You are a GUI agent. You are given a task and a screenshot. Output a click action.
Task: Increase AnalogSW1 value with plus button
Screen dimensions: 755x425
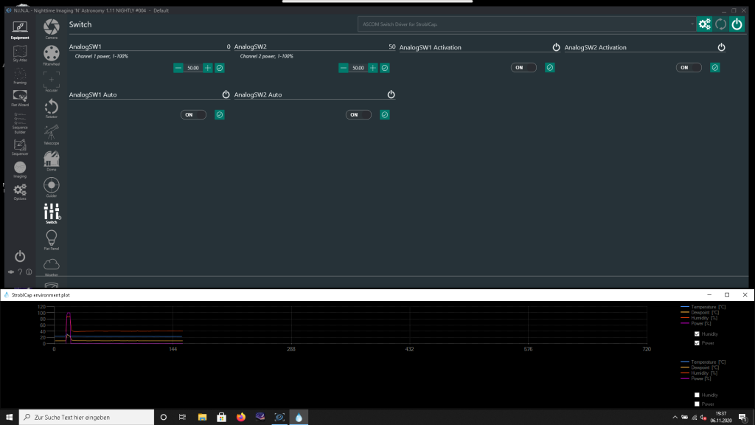208,68
